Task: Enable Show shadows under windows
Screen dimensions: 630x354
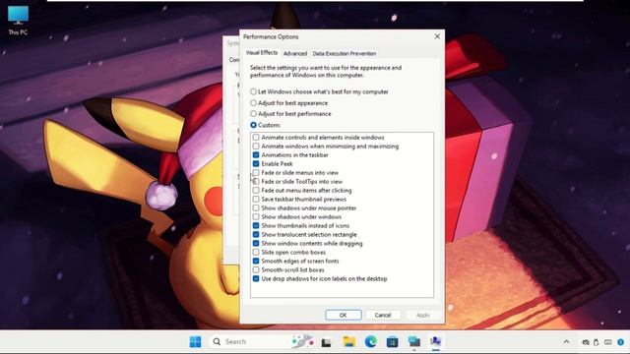Action: click(256, 216)
